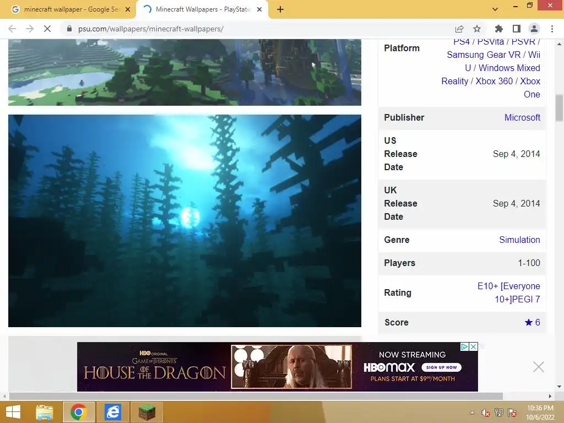Click the Sep 4, 2014 US release date
This screenshot has width=564, height=423.
516,154
